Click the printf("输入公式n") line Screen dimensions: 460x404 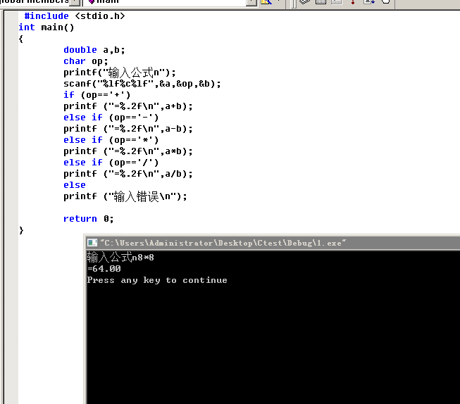pyautogui.click(x=119, y=72)
